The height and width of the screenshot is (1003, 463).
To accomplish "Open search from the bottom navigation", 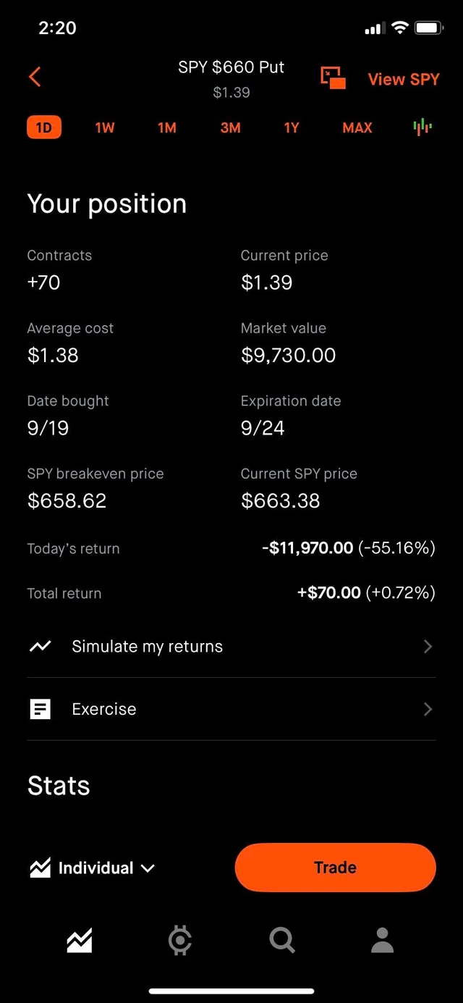I will 281,940.
